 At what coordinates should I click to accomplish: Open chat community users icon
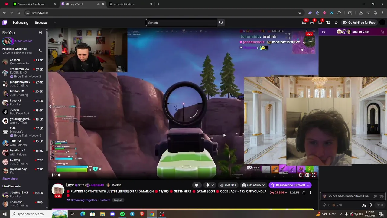pyautogui.click(x=382, y=32)
